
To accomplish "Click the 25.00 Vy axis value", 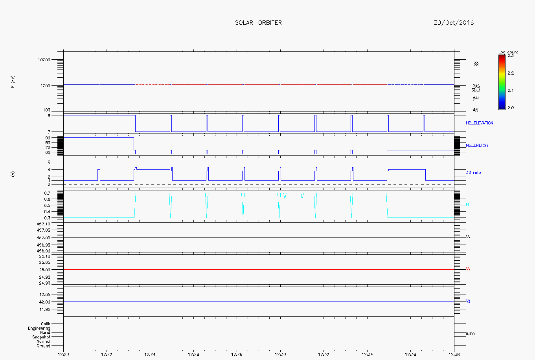I will click(45, 270).
